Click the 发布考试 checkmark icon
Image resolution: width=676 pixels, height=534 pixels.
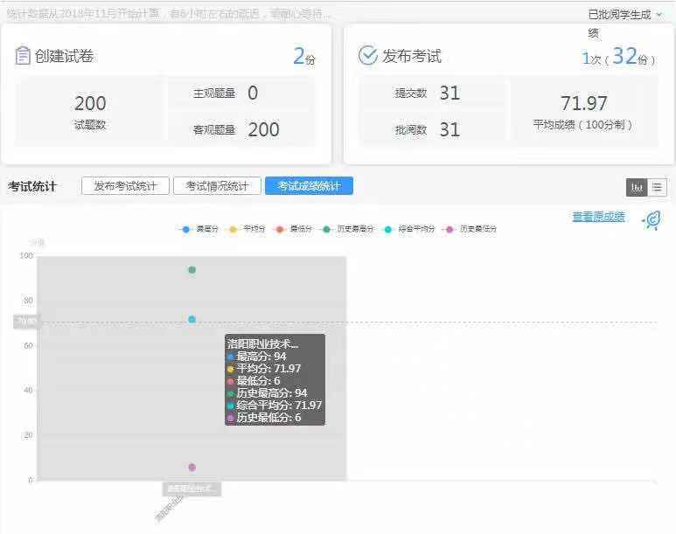pos(368,56)
